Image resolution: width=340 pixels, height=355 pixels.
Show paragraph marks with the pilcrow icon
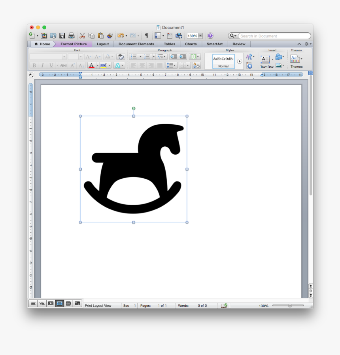[146, 35]
